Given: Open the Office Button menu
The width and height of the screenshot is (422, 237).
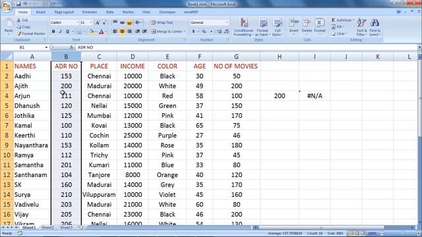Looking at the screenshot, I should [x=7, y=6].
